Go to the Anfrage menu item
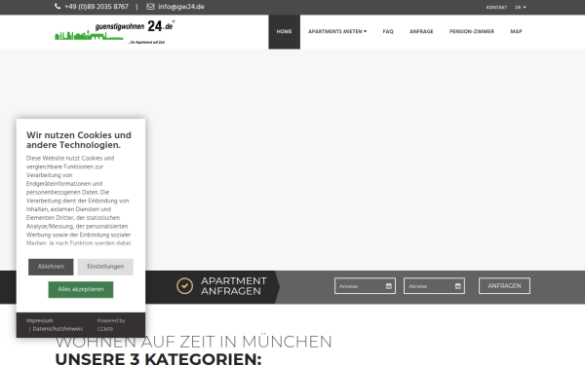Image resolution: width=585 pixels, height=365 pixels. pyautogui.click(x=421, y=32)
